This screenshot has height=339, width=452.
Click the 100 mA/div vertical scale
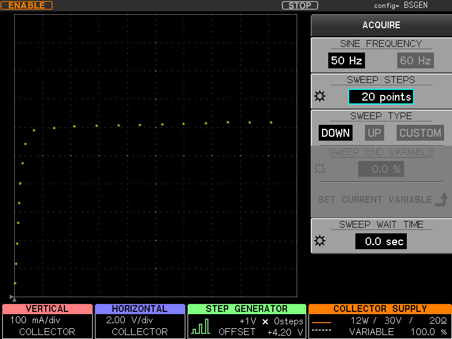35,320
